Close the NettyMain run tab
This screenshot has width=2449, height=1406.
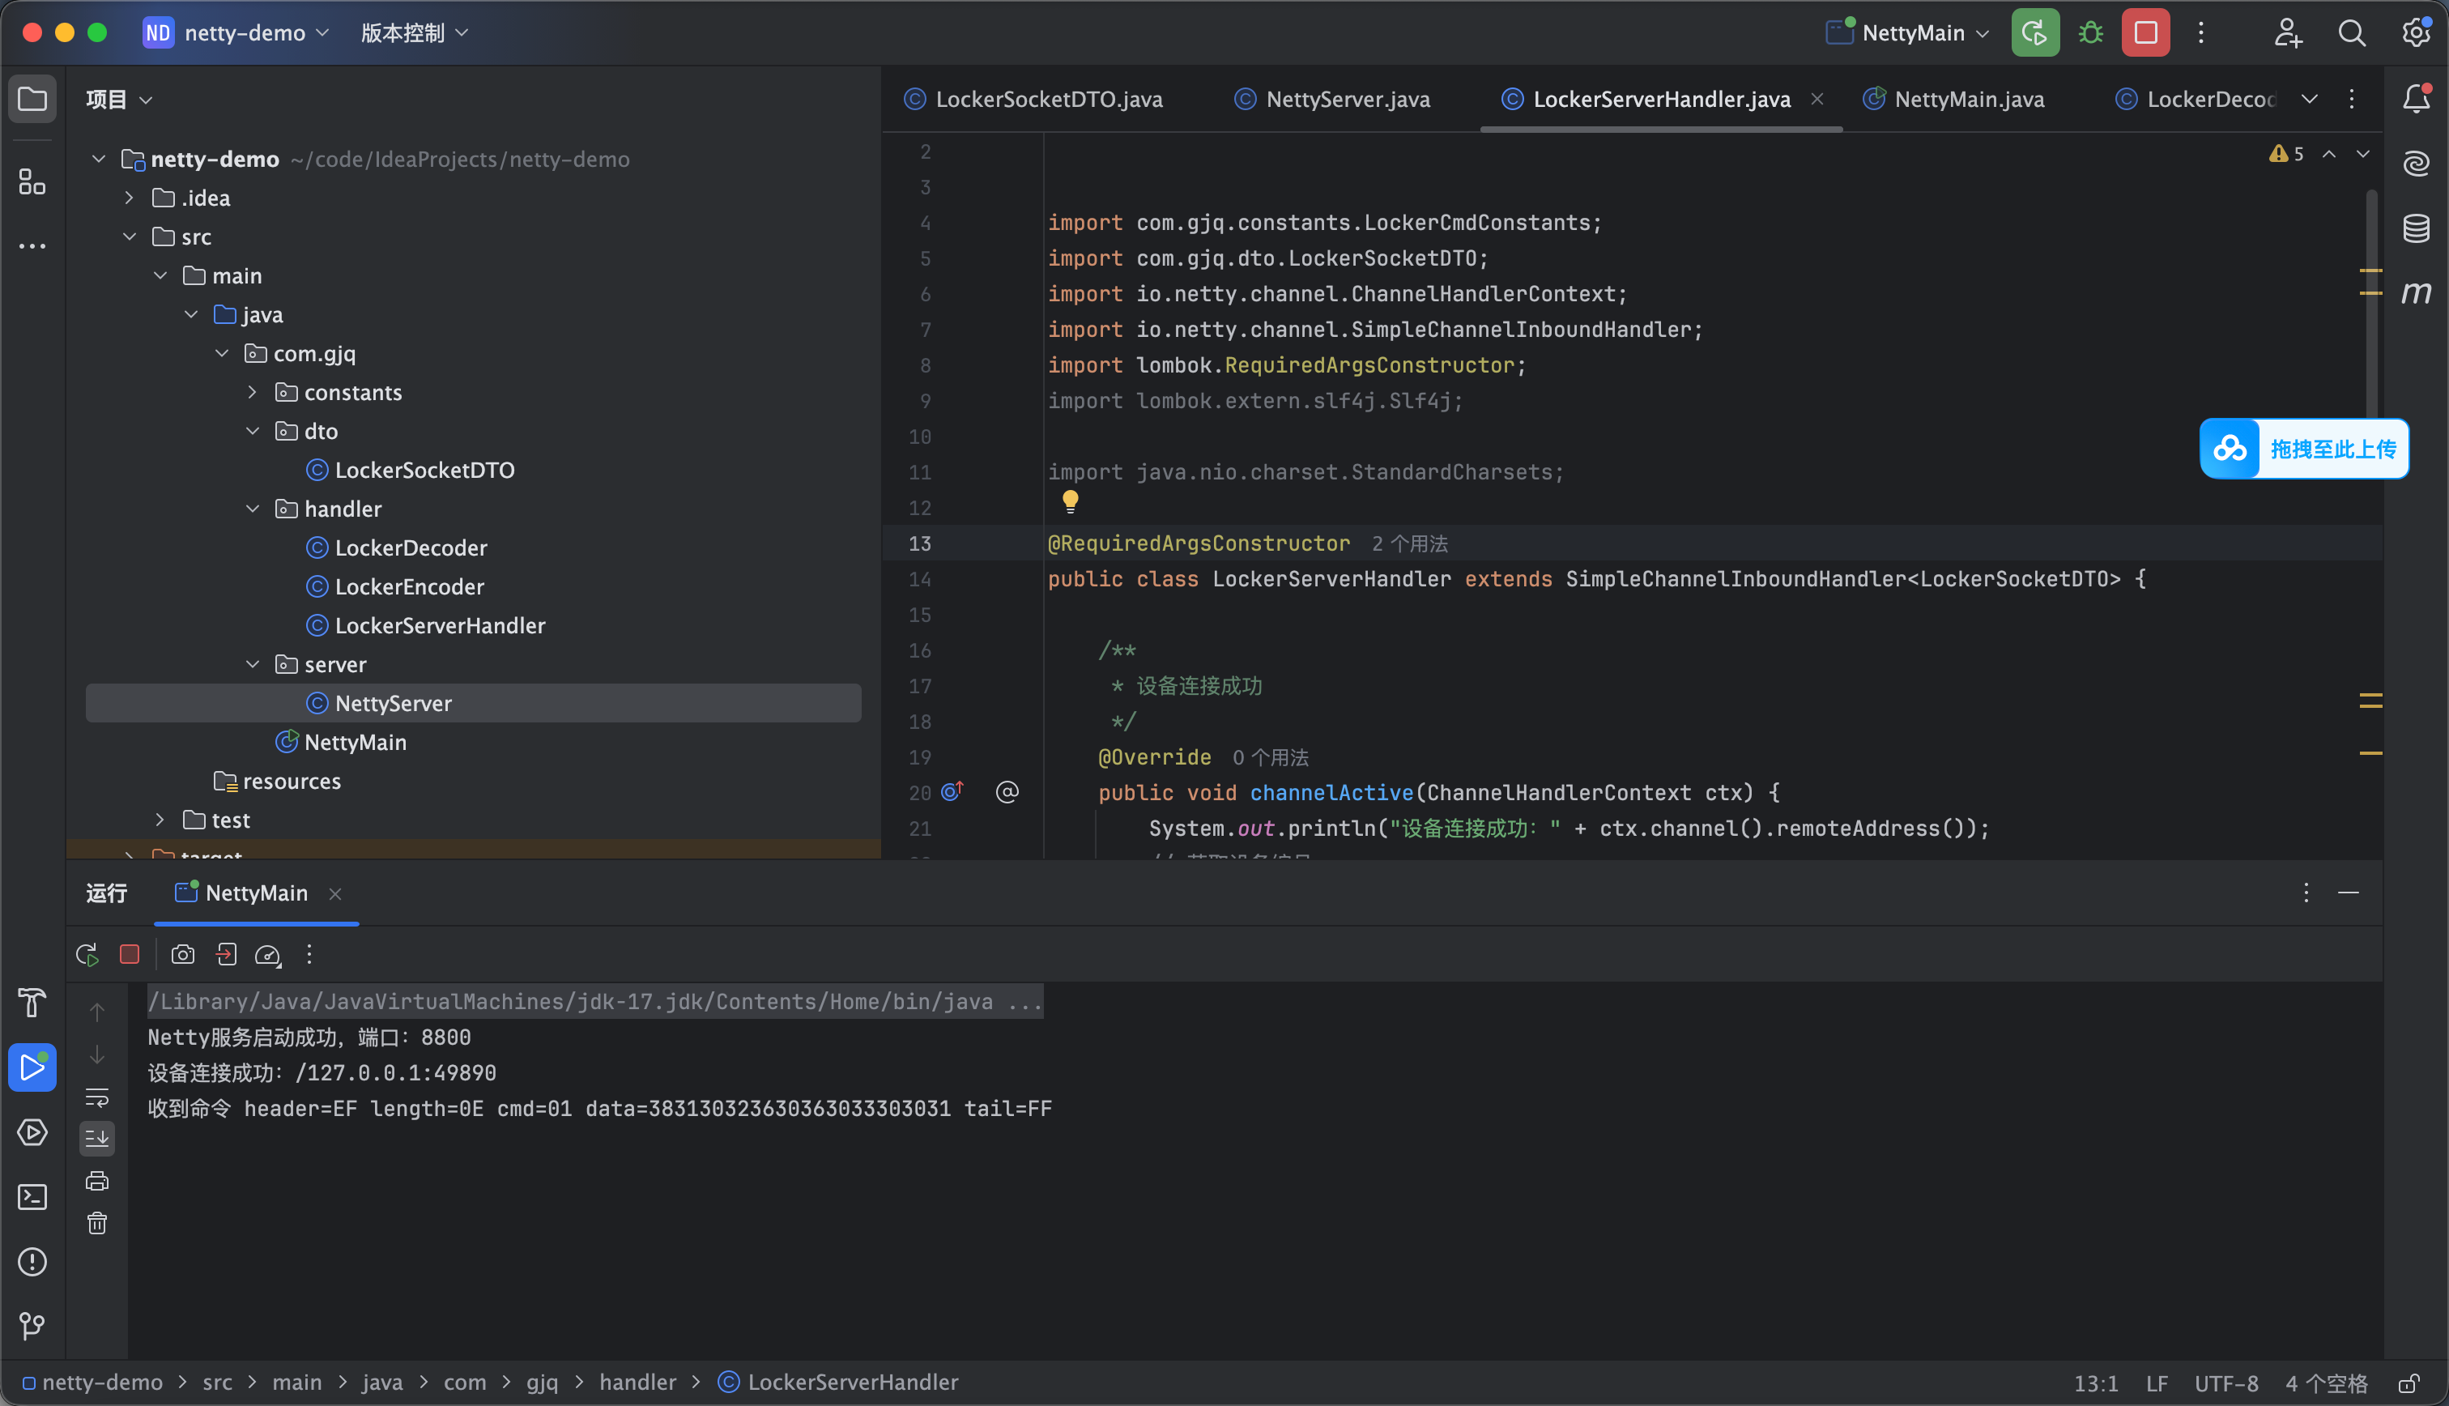coord(335,894)
